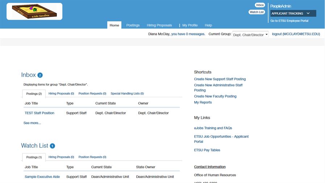Open the TEST Staff Position posting
The height and width of the screenshot is (183, 325).
pyautogui.click(x=39, y=113)
